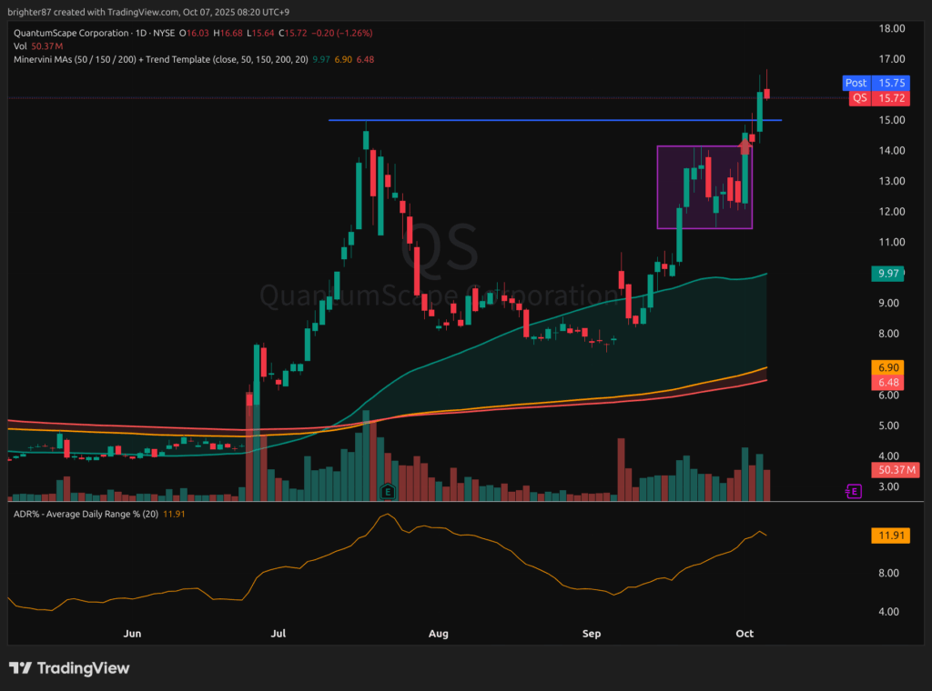The image size is (932, 691).
Task: Click the 17.00 price axis label
Action: point(893,59)
